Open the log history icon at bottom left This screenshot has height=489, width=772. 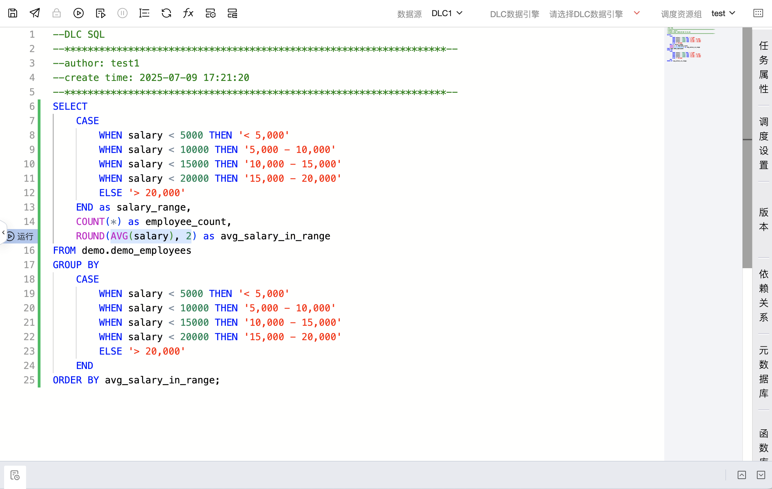(15, 475)
